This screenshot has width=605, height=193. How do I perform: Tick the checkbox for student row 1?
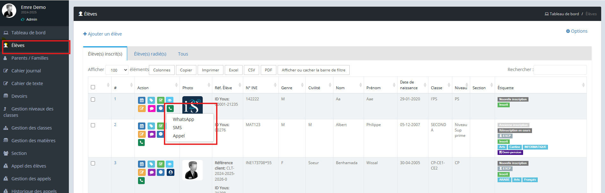click(93, 99)
